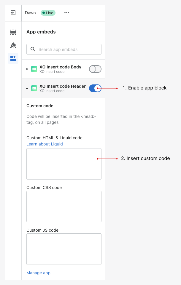
Task: Focus the Search app embeds field
Action: pos(67,49)
